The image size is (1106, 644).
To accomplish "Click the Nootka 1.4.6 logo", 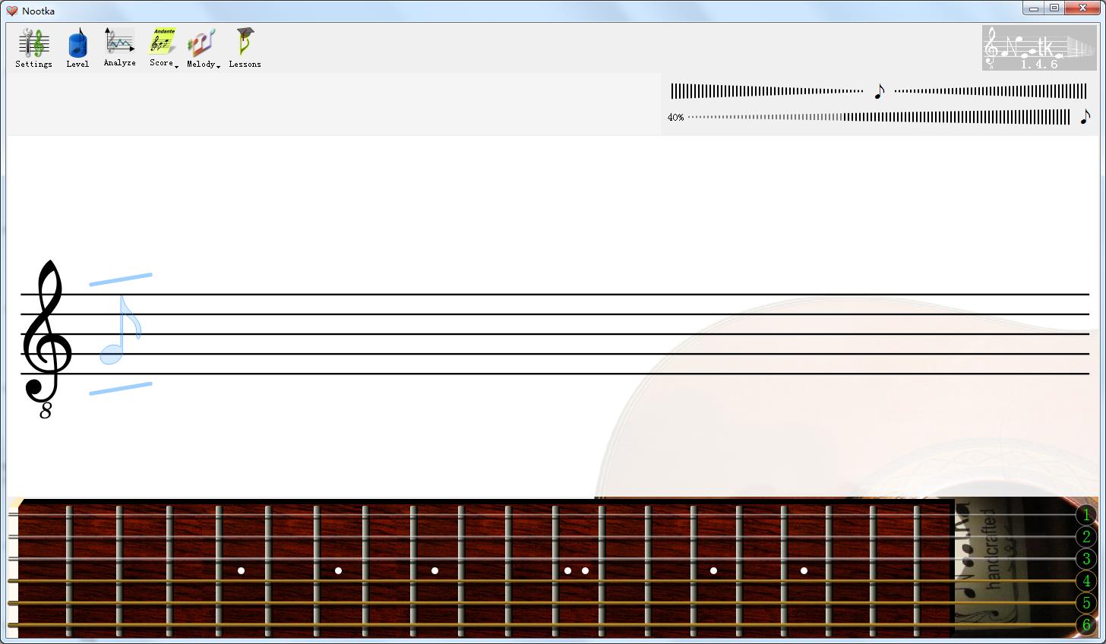I will 1038,48.
